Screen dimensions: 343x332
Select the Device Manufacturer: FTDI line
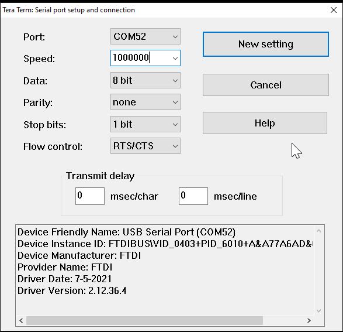click(x=79, y=255)
